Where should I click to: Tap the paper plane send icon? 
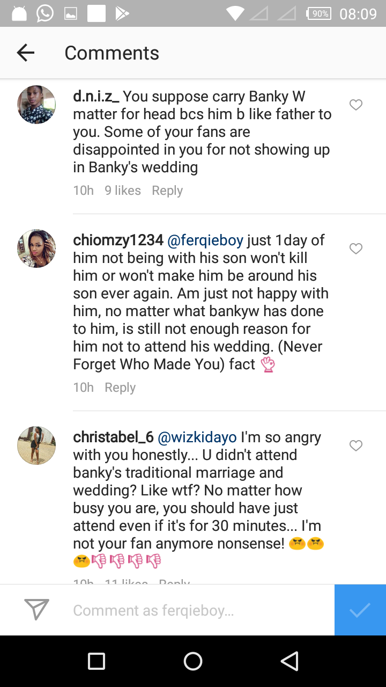[x=37, y=609]
